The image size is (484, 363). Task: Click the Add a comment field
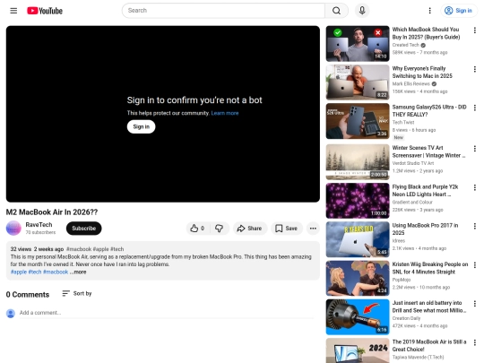[x=167, y=313]
